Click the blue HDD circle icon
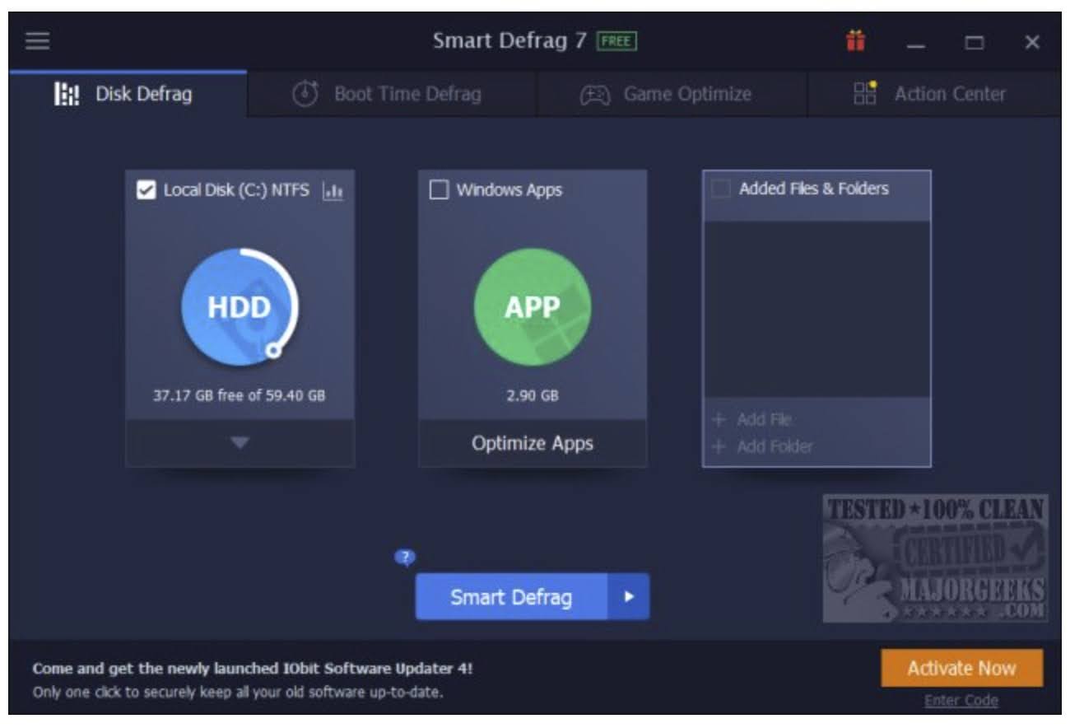This screenshot has height=728, width=1070. tap(239, 307)
